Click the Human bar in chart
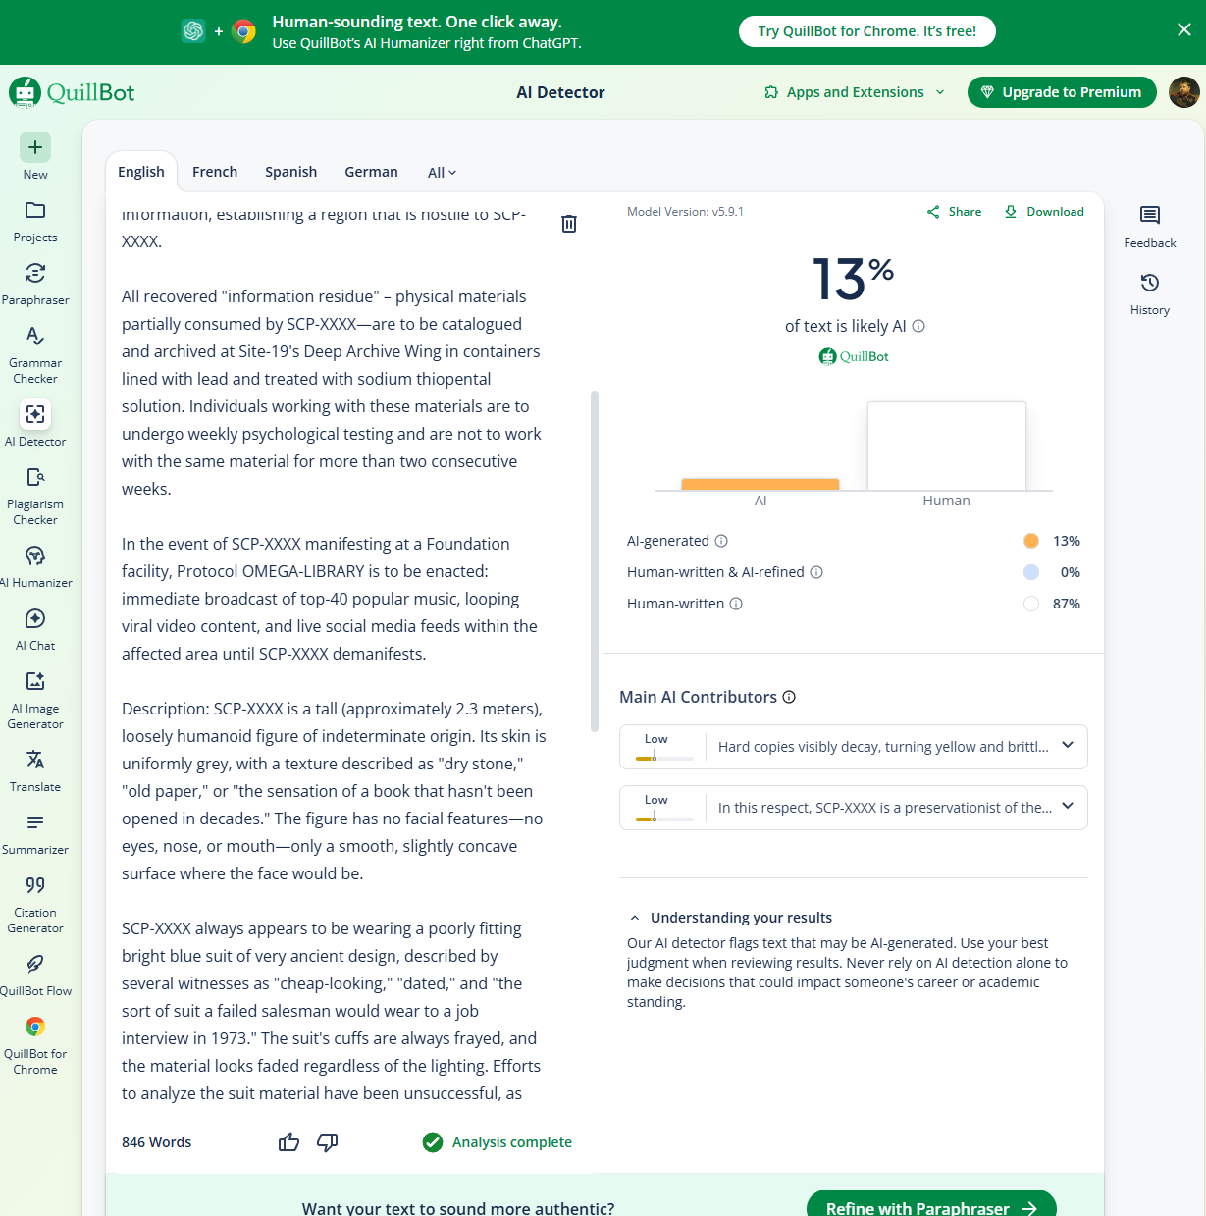Image resolution: width=1206 pixels, height=1216 pixels. pos(947,446)
